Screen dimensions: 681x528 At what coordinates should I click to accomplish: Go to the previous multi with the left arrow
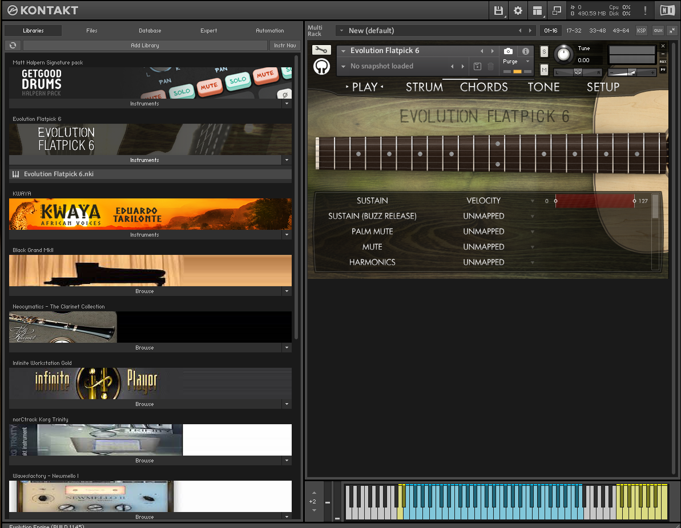tap(520, 31)
